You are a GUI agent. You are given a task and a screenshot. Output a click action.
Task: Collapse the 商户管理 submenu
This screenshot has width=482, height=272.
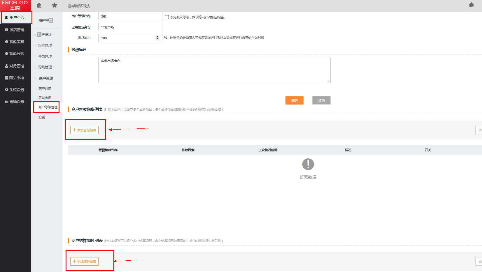click(x=46, y=78)
